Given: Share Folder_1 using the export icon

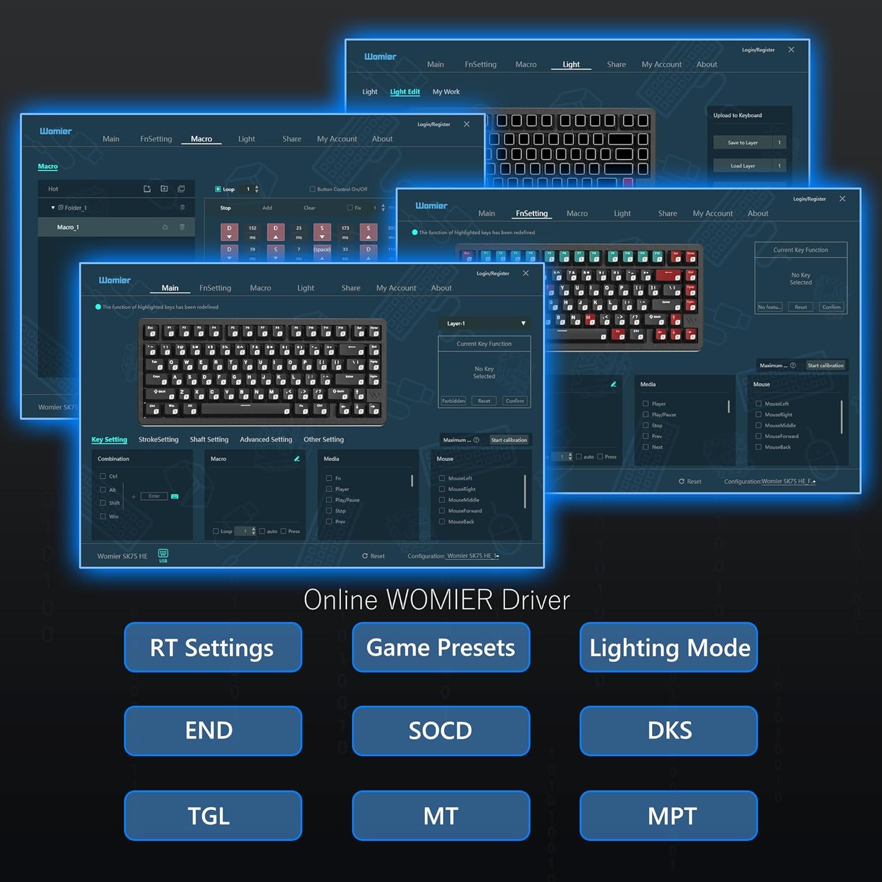Looking at the screenshot, I should pyautogui.click(x=165, y=228).
